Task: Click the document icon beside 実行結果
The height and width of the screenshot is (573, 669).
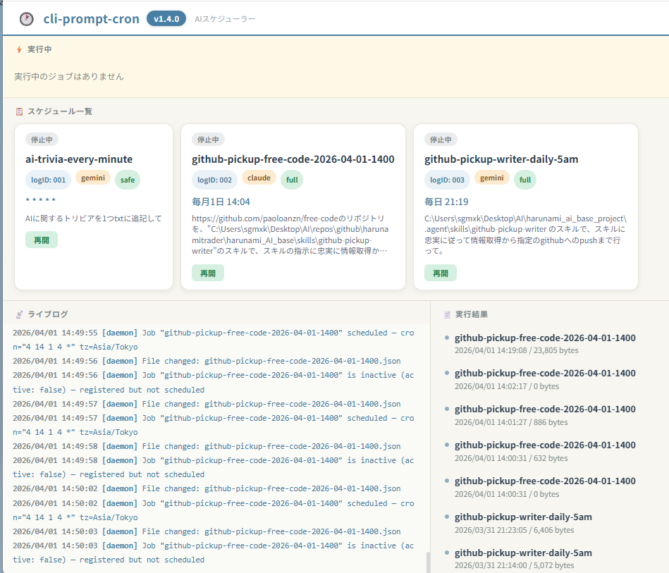Action: 447,314
